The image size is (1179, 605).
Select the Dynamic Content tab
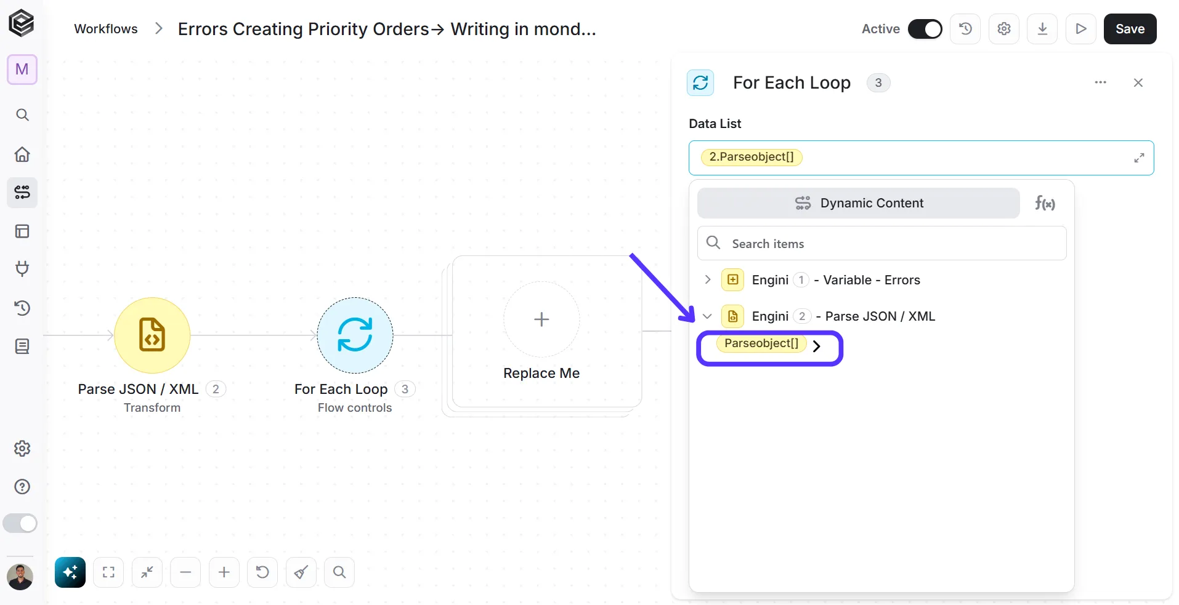click(858, 203)
